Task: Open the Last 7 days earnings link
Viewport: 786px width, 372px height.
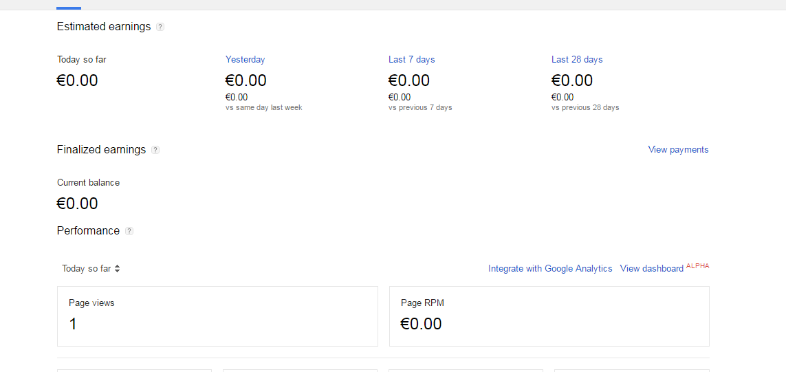Action: (x=411, y=60)
